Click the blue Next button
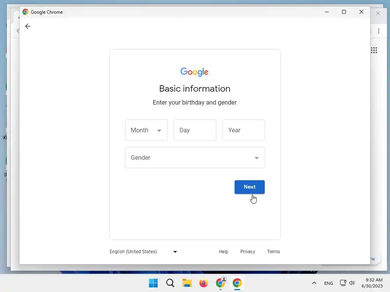The width and height of the screenshot is (390, 292). [249, 187]
